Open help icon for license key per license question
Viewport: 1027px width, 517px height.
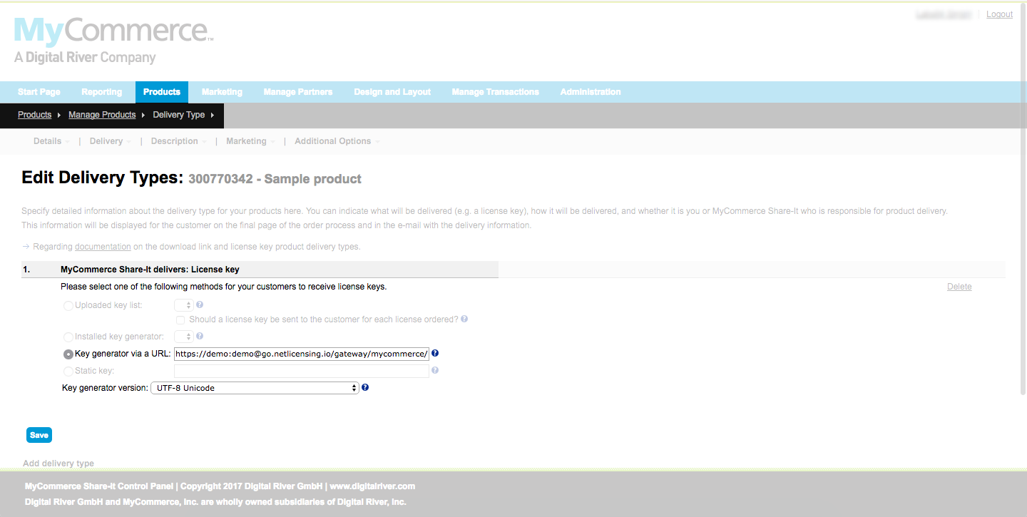(x=464, y=319)
